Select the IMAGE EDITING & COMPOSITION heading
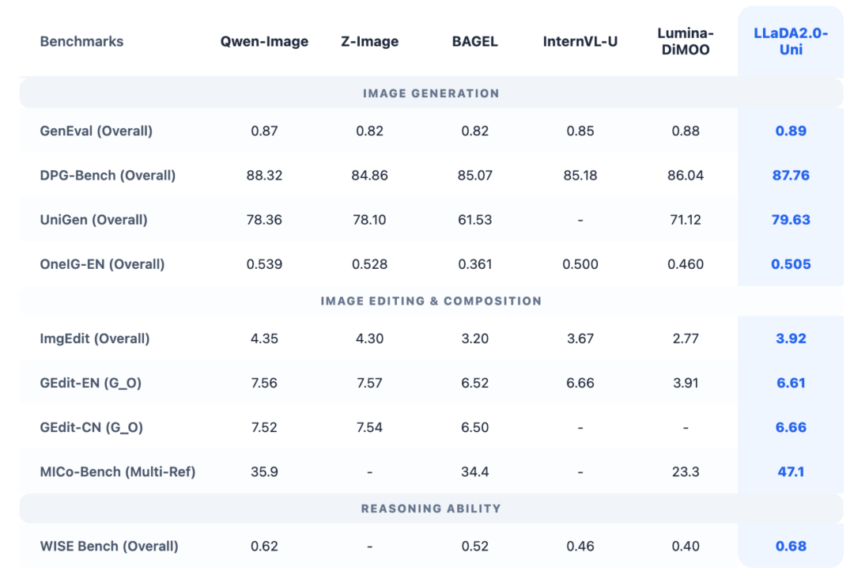854x579 pixels. (431, 301)
